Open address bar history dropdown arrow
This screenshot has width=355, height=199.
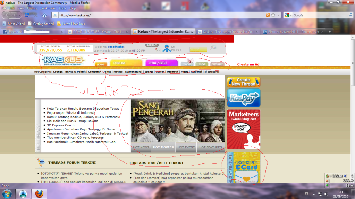coord(278,15)
